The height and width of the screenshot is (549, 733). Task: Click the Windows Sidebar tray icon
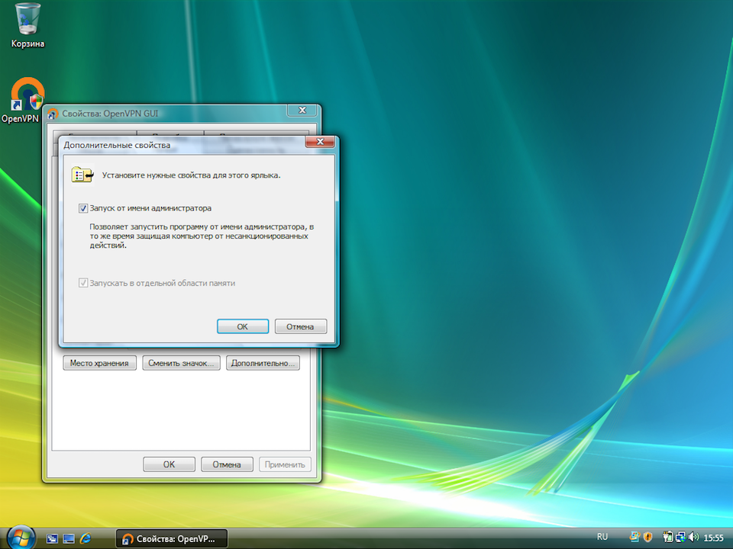635,538
